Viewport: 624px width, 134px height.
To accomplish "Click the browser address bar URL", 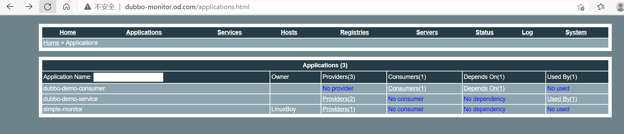I will coord(187,7).
